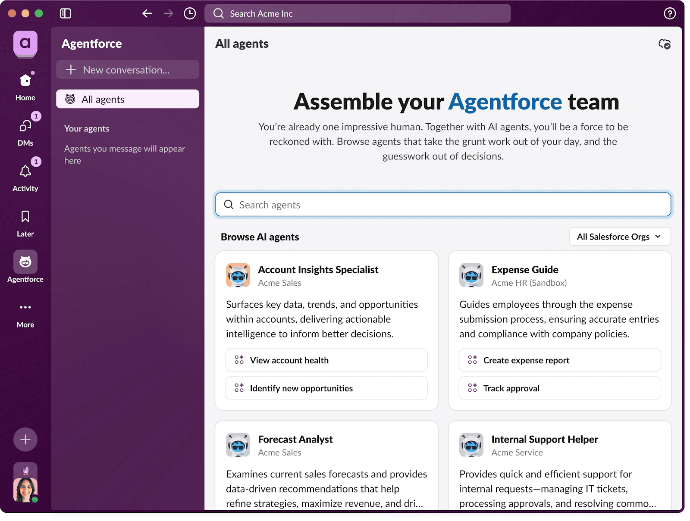Go back using the back arrow
The width and height of the screenshot is (690, 521).
147,13
